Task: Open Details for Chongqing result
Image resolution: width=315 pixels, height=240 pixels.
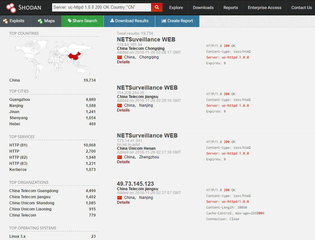Action: [x=123, y=62]
